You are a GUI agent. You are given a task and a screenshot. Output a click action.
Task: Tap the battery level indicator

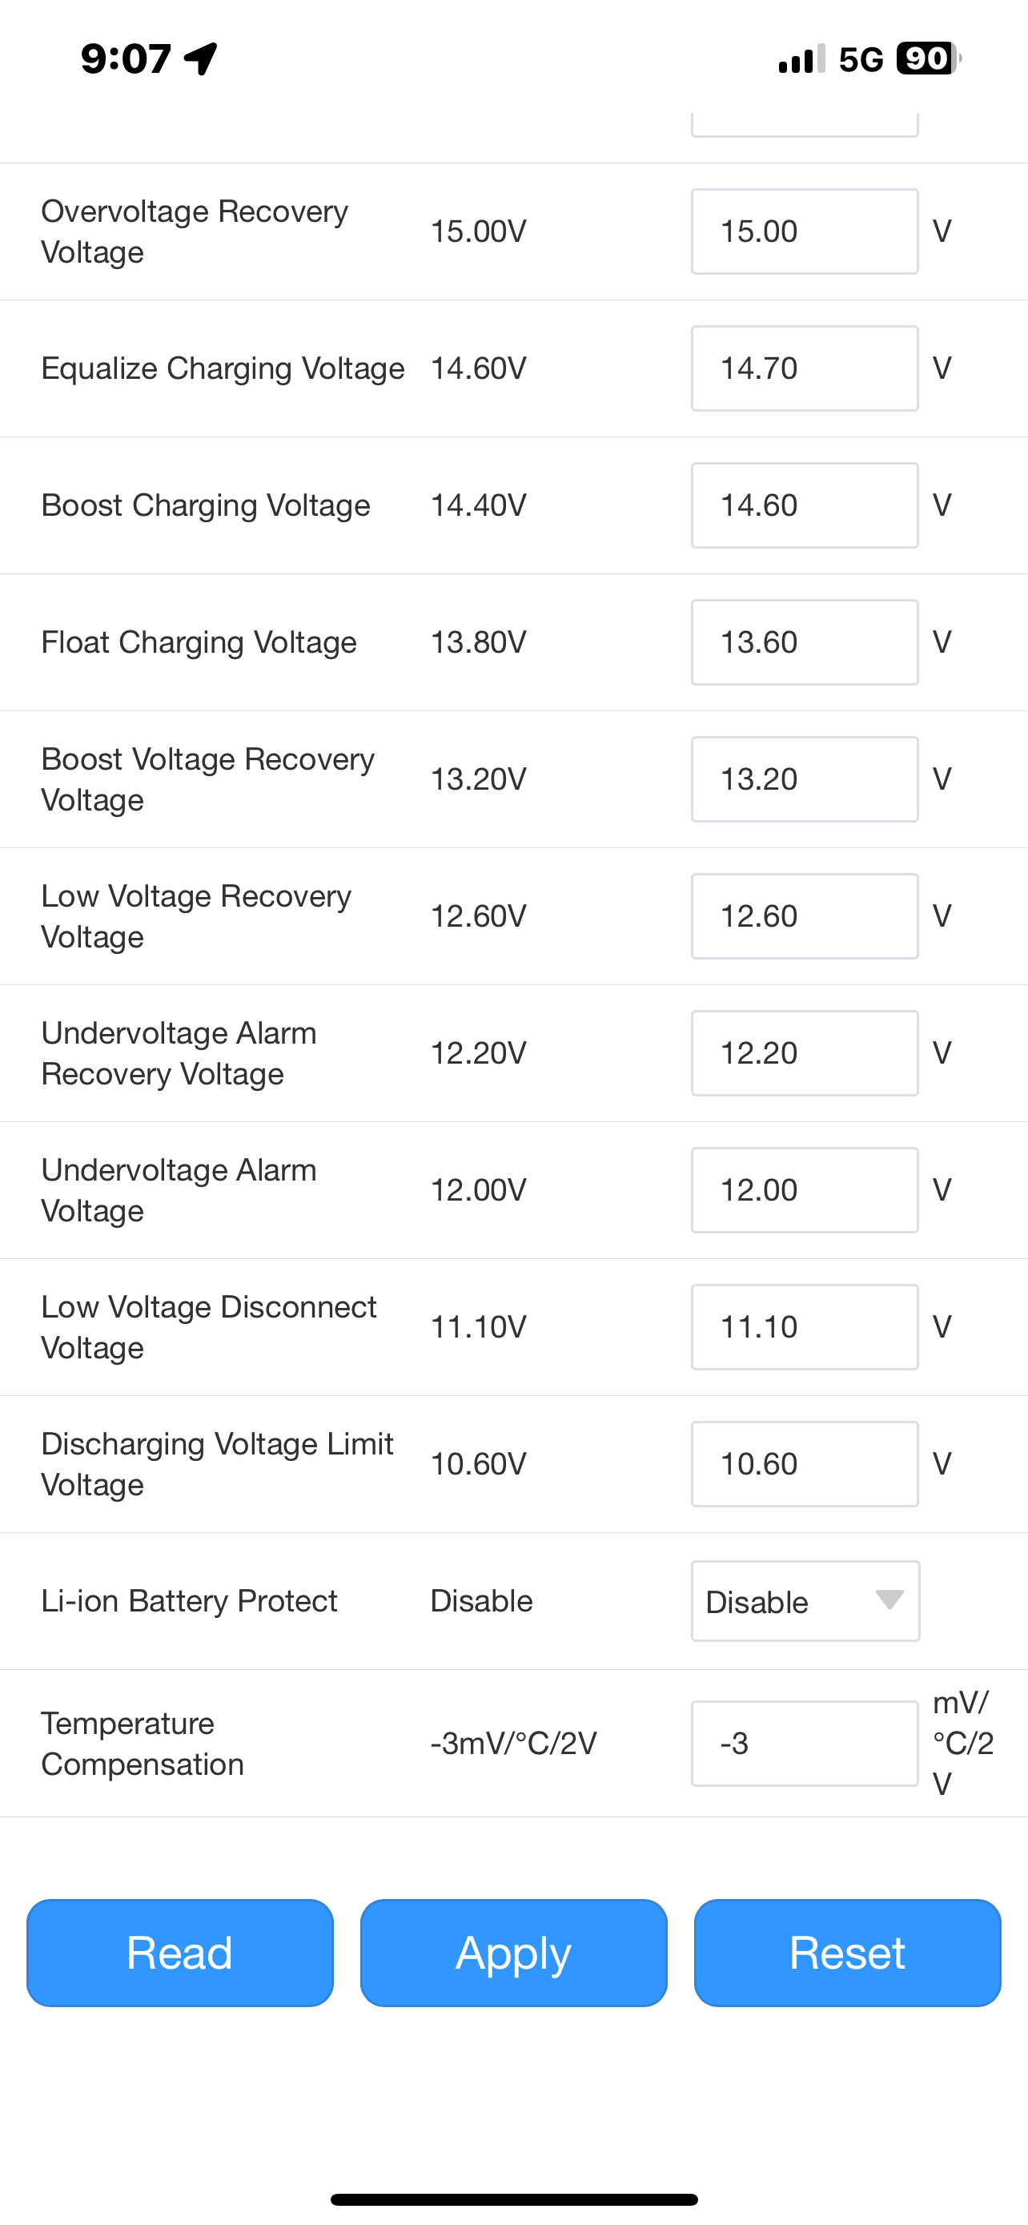[929, 58]
